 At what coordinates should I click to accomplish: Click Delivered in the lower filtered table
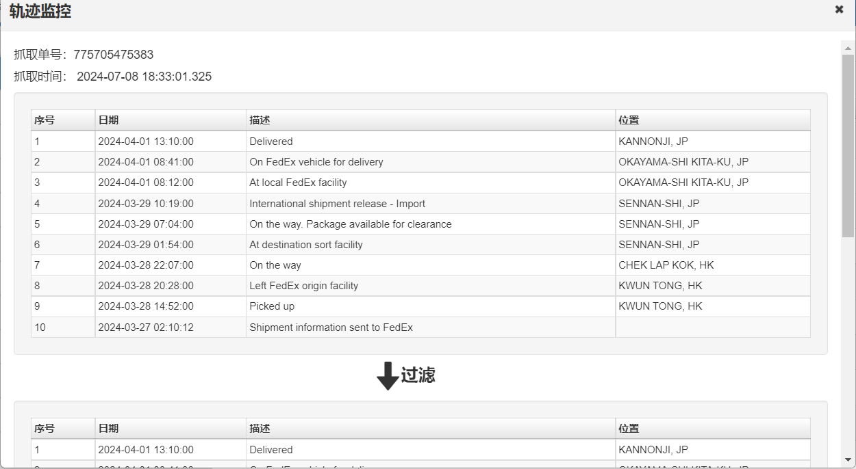click(271, 450)
